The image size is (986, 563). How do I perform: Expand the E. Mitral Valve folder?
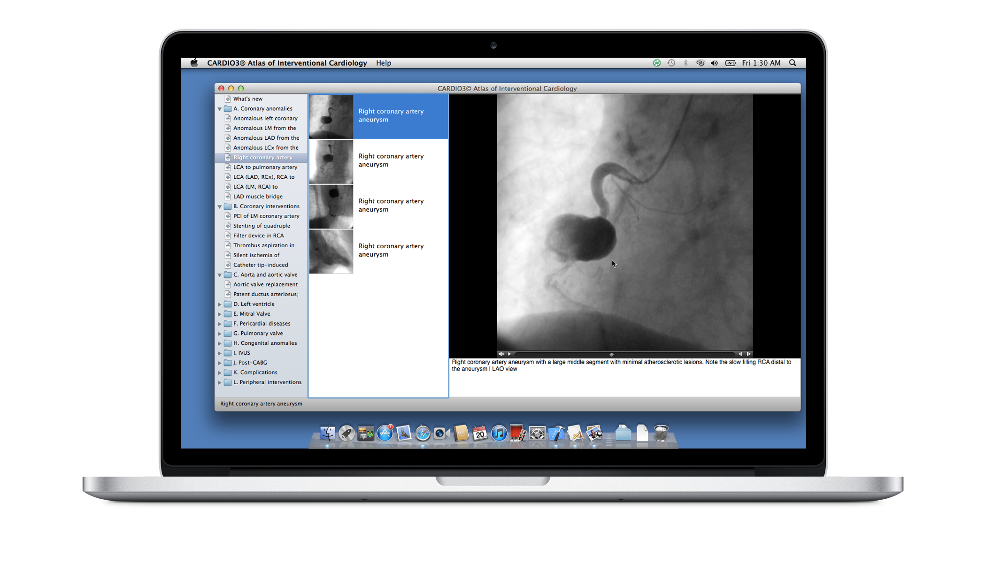tap(220, 314)
